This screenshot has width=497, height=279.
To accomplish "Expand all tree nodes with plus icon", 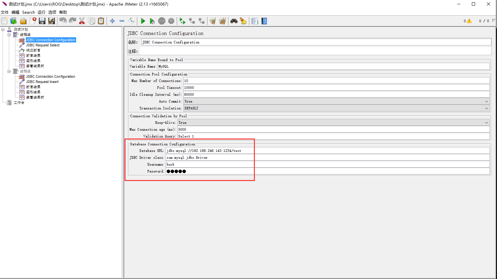I will 112,21.
